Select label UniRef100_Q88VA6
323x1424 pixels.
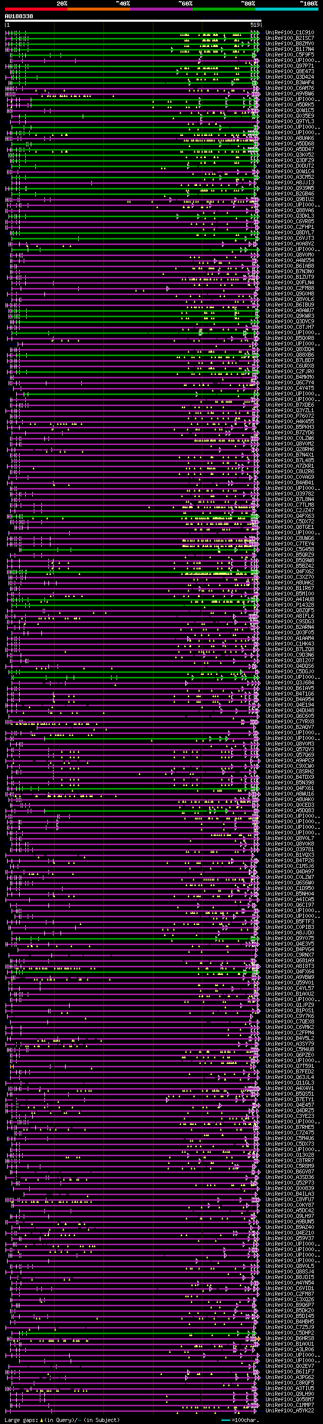[290, 210]
